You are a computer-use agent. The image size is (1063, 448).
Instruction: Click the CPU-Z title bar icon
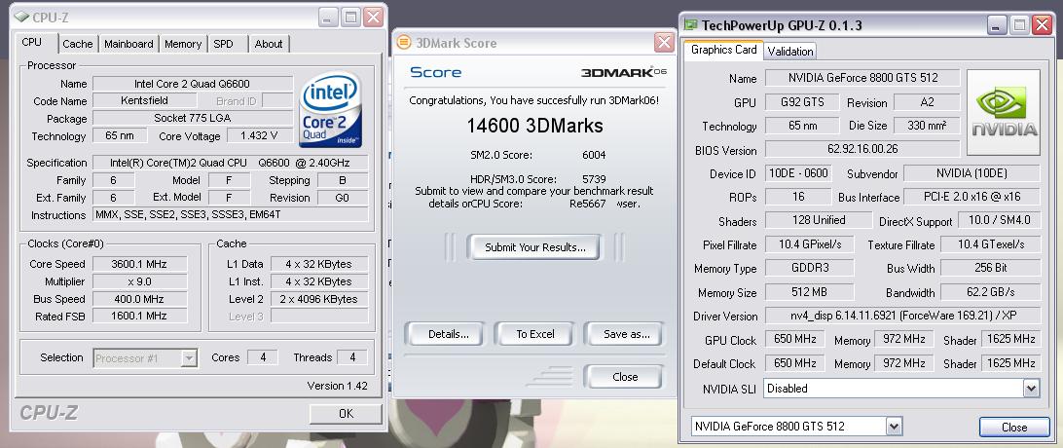pos(21,17)
